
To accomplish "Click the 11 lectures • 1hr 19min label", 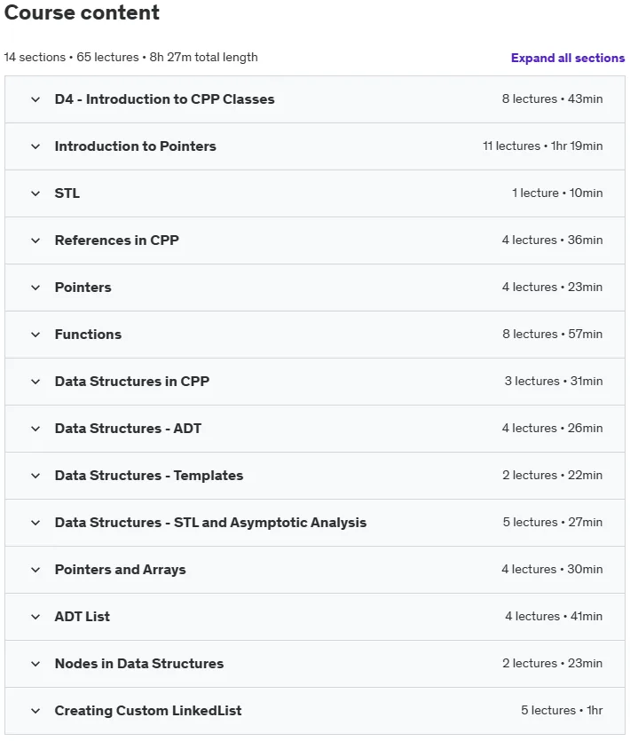I will click(542, 146).
